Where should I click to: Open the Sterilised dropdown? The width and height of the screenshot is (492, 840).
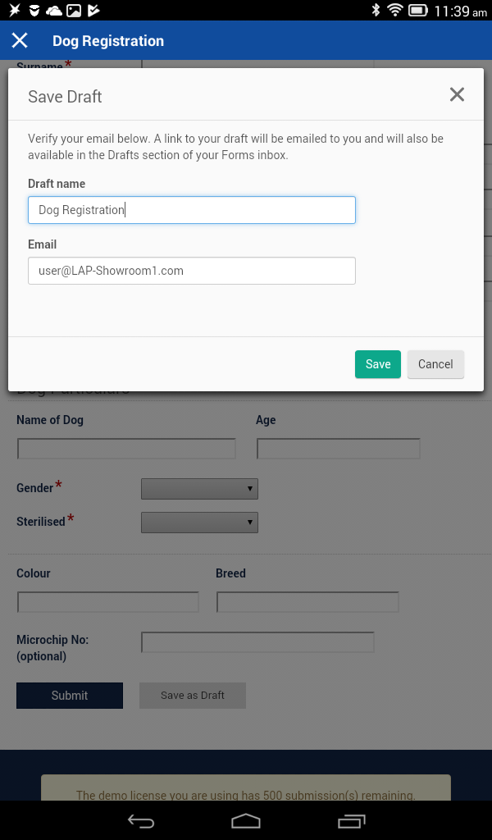tap(199, 523)
